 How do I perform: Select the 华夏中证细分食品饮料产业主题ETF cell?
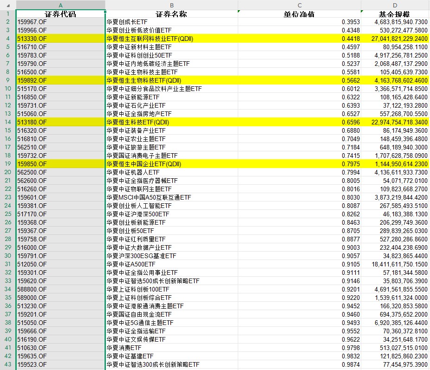click(x=172, y=89)
